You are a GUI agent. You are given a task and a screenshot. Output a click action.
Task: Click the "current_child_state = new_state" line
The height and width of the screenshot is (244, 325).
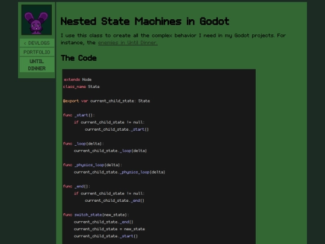click(109, 229)
